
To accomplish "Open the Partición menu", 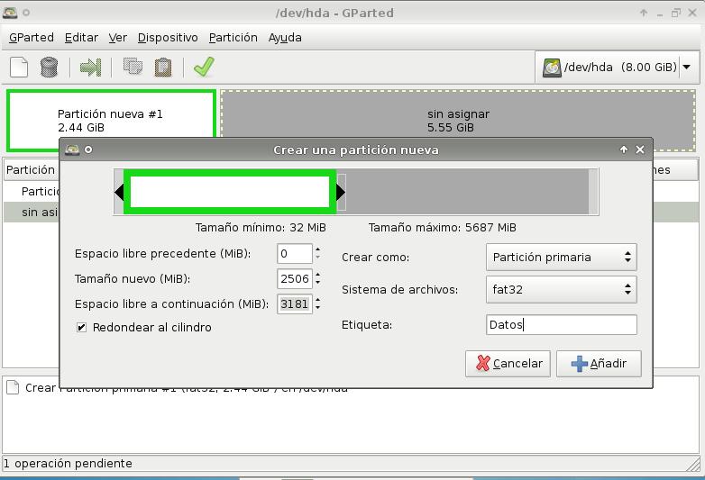I will (x=233, y=38).
